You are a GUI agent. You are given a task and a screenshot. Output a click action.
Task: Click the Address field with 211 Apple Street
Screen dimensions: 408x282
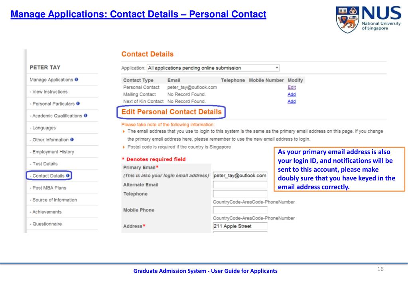tap(240, 226)
